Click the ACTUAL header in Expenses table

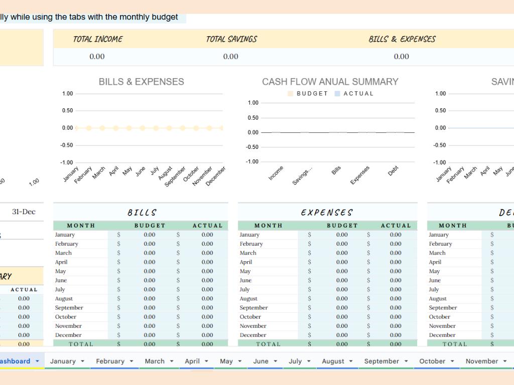click(396, 226)
